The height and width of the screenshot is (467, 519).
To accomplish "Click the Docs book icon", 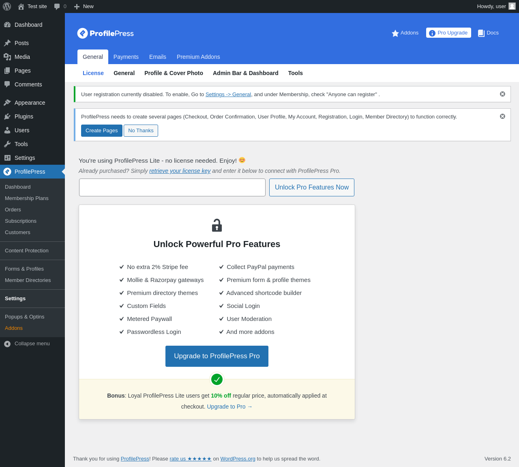I will coord(481,33).
